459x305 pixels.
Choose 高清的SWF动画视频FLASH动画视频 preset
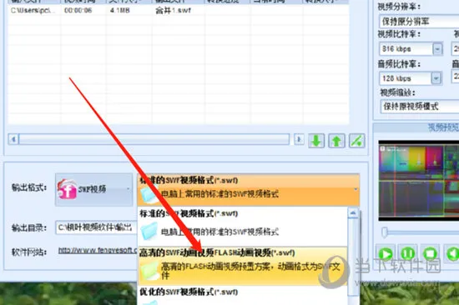243,266
